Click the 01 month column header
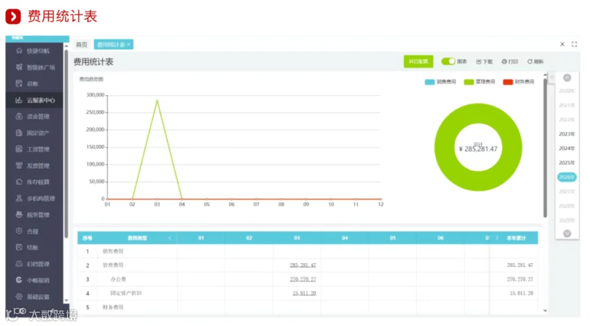This screenshot has height=326, width=590. point(201,238)
